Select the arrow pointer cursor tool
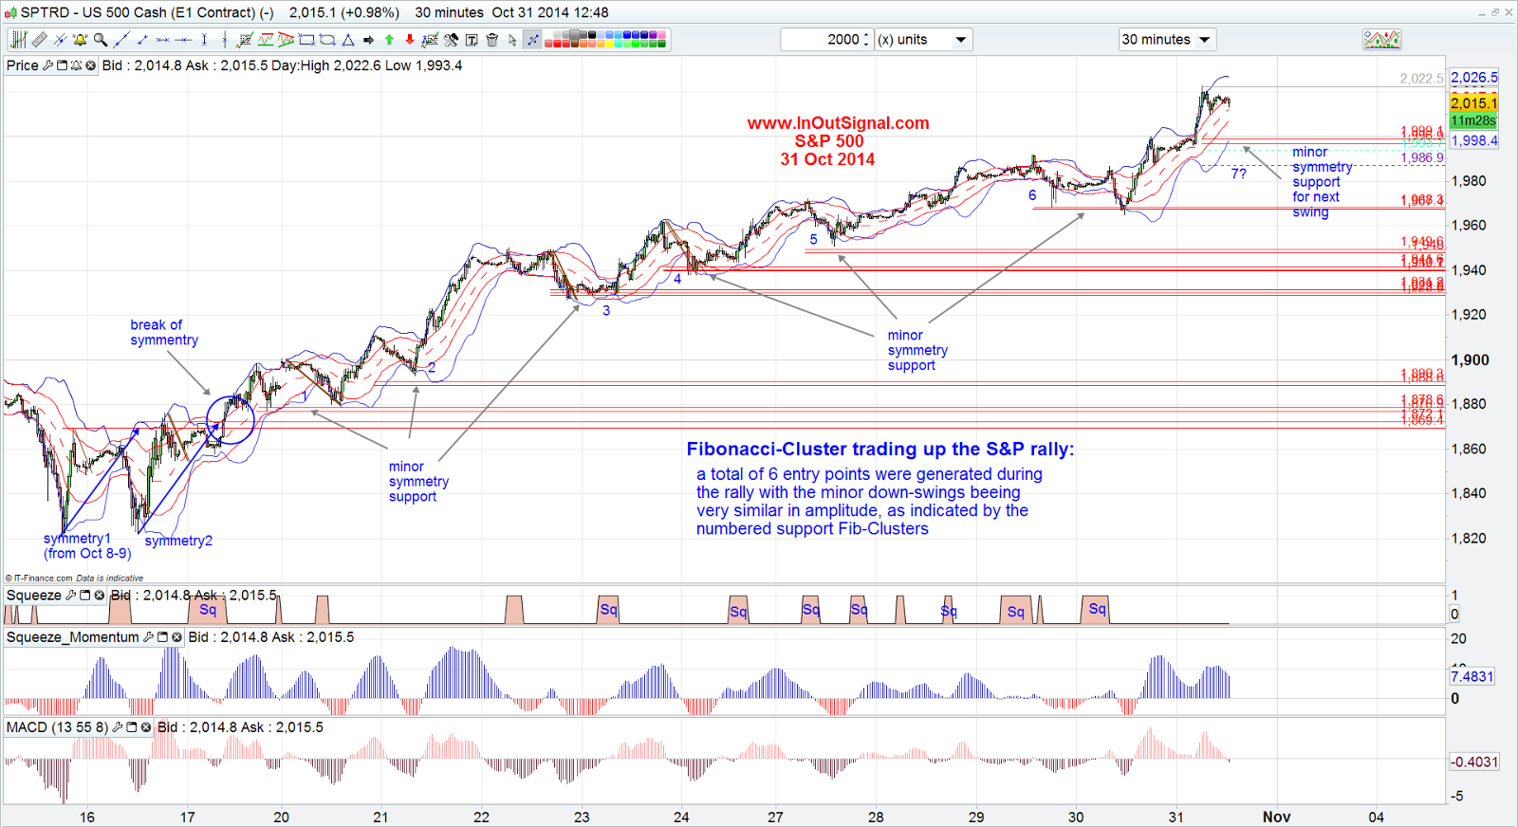The width and height of the screenshot is (1518, 827). pos(512,40)
